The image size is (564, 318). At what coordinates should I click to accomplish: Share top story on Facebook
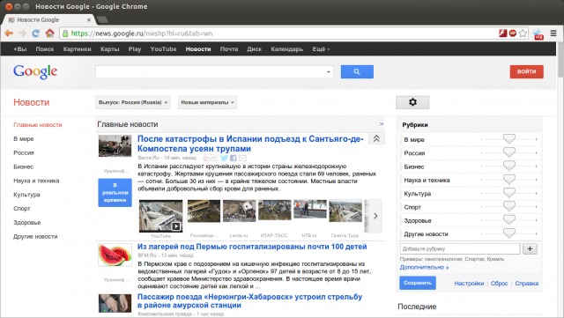tap(234, 158)
